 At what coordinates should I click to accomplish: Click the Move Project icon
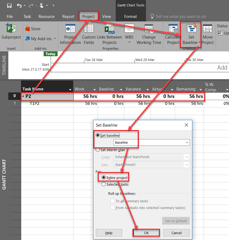click(x=207, y=29)
